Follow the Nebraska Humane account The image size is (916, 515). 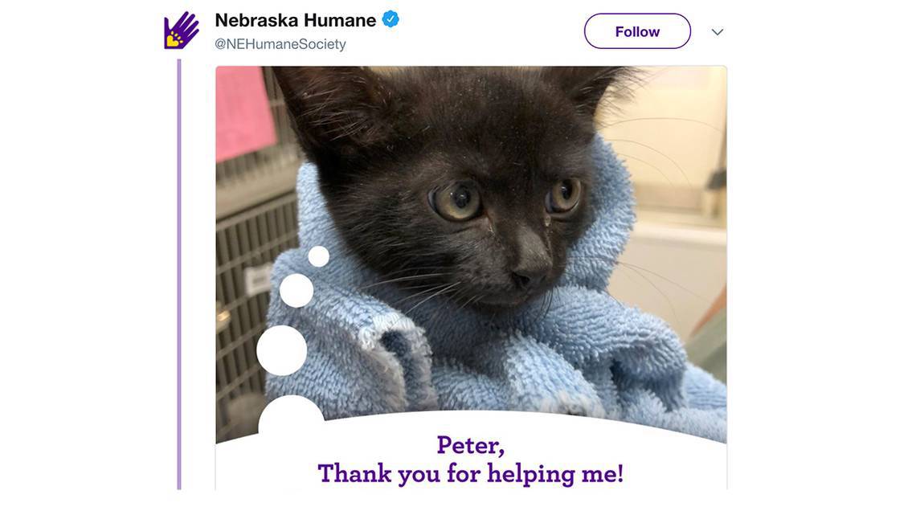click(x=637, y=31)
